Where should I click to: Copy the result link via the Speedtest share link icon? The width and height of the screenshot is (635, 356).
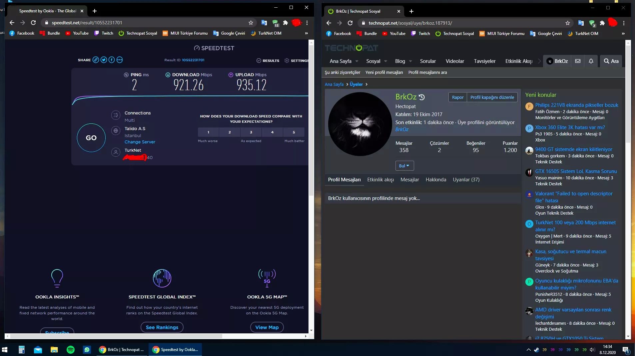click(96, 60)
